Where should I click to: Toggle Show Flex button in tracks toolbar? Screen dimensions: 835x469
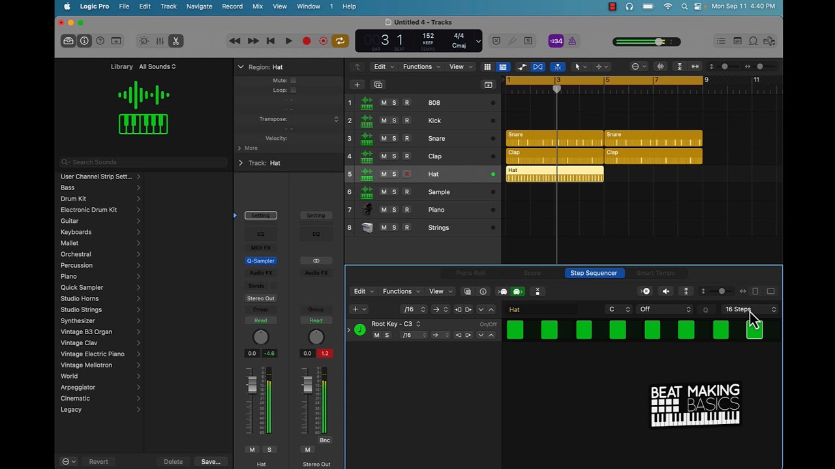click(x=538, y=66)
